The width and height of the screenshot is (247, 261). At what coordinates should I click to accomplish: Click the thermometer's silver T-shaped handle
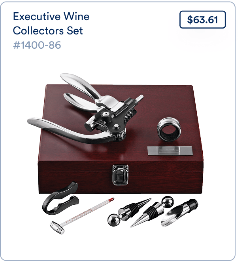57,228
